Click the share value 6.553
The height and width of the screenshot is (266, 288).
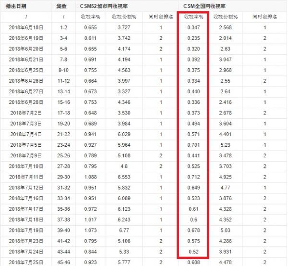point(124,177)
